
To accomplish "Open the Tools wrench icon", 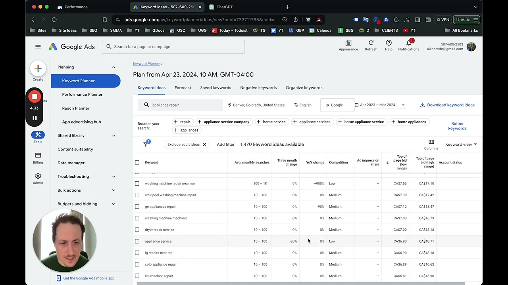I will click(38, 135).
